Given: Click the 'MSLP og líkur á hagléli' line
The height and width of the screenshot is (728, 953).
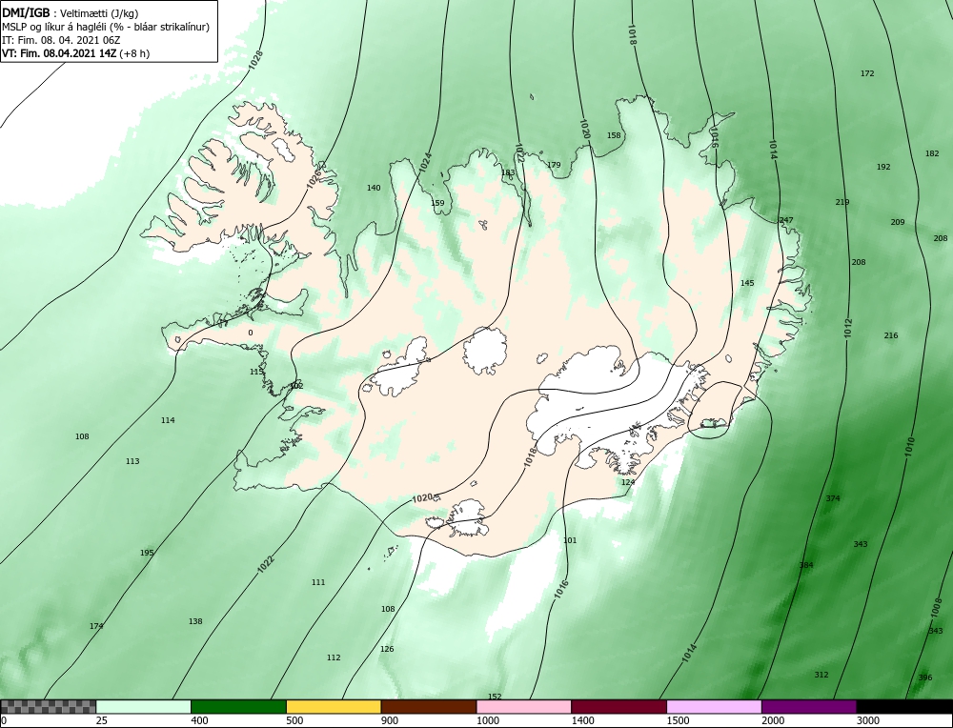Looking at the screenshot, I should click(x=106, y=28).
